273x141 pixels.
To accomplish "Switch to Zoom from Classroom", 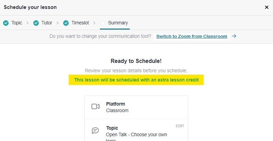I will tap(192, 36).
